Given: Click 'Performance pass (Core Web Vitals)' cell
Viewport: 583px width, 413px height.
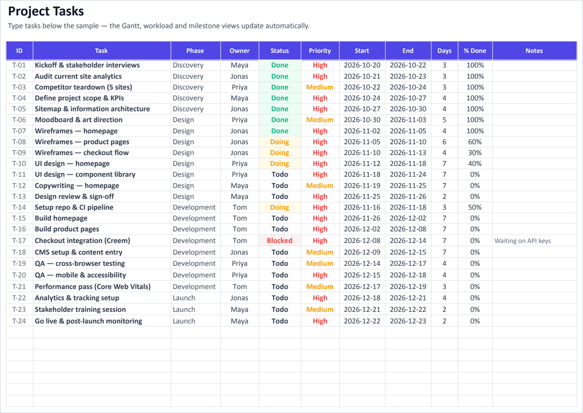Looking at the screenshot, I should pos(102,287).
